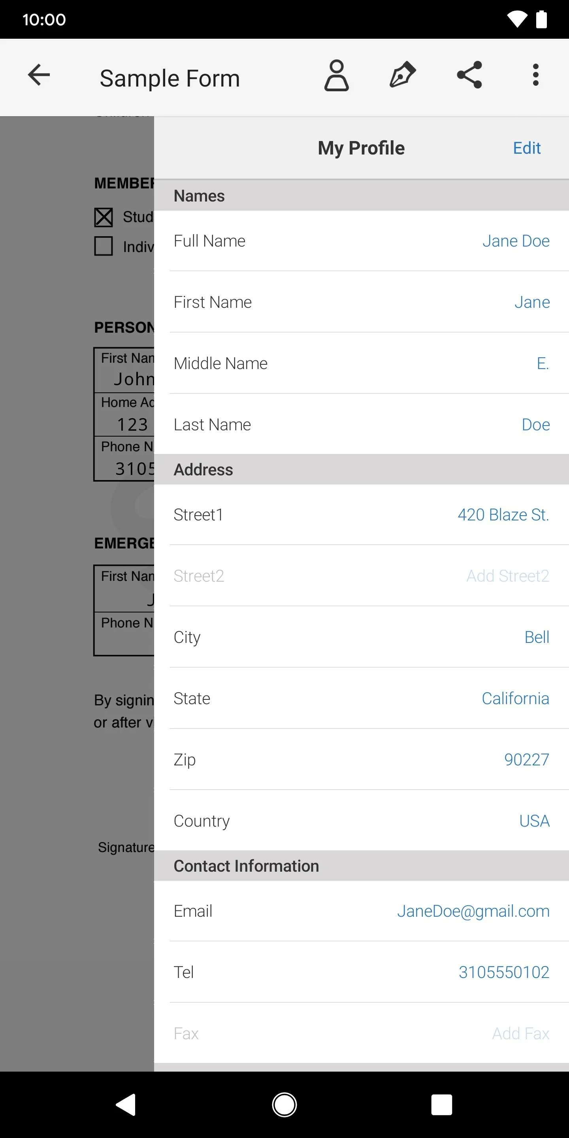
Task: Tap the Add Fax placeholder
Action: coord(520,1033)
